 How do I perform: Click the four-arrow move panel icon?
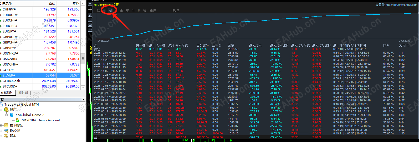click(90, 9)
